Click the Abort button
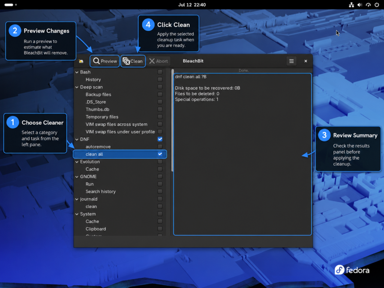Image resolution: width=384 pixels, height=288 pixels. (159, 61)
